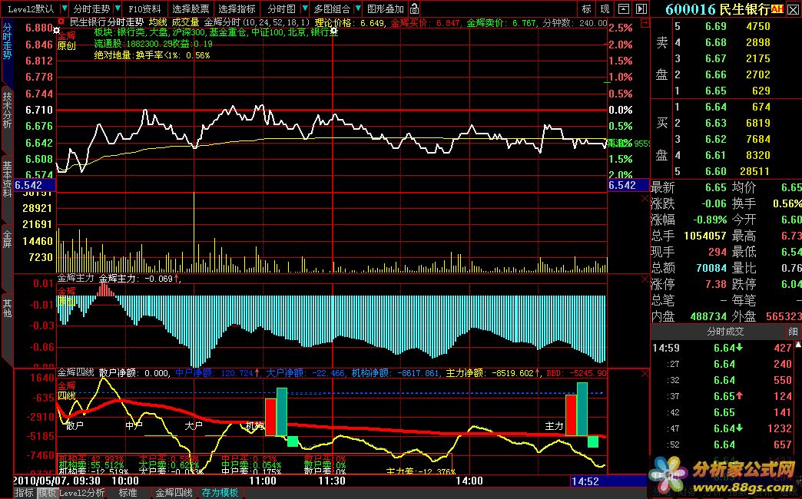Click the small red arrow box at chart top-right
The image size is (802, 499).
[x=645, y=22]
